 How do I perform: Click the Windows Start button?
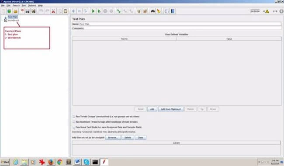pyautogui.click(x=5, y=162)
